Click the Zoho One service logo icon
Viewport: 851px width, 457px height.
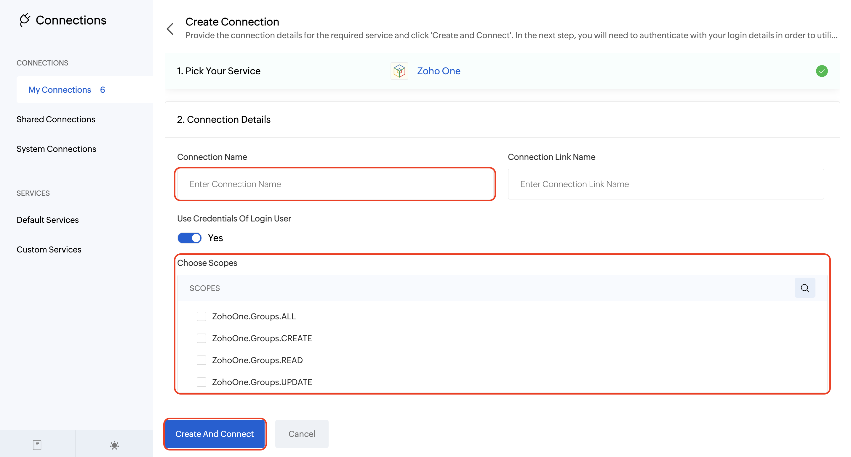(x=399, y=71)
